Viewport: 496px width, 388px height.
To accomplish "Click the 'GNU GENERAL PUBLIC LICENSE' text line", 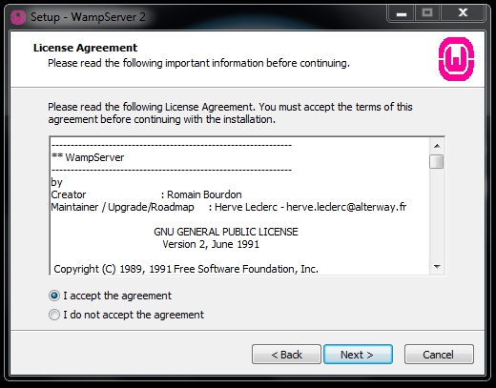I will [226, 232].
